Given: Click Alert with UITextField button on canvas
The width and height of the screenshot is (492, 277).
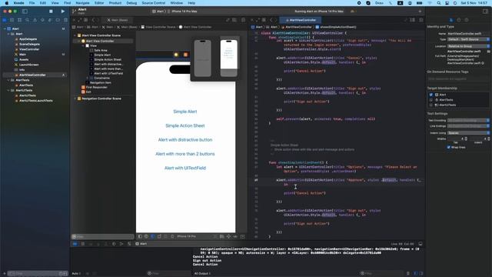Looking at the screenshot, I should point(185,168).
